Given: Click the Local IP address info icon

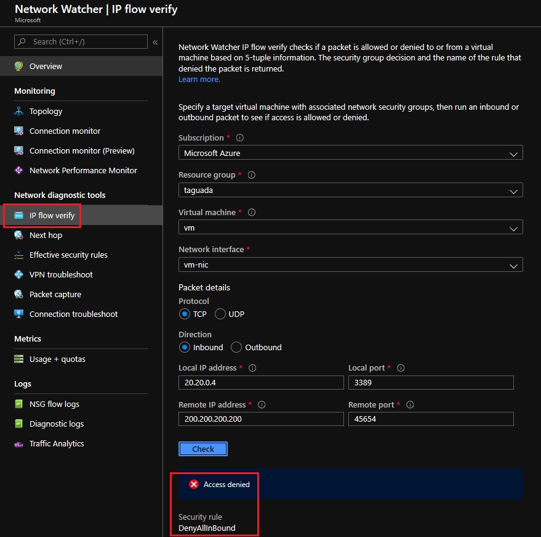Looking at the screenshot, I should (252, 367).
